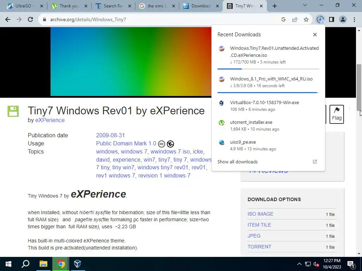
Task: Click the VirtualBox download file icon
Action: pos(221,103)
